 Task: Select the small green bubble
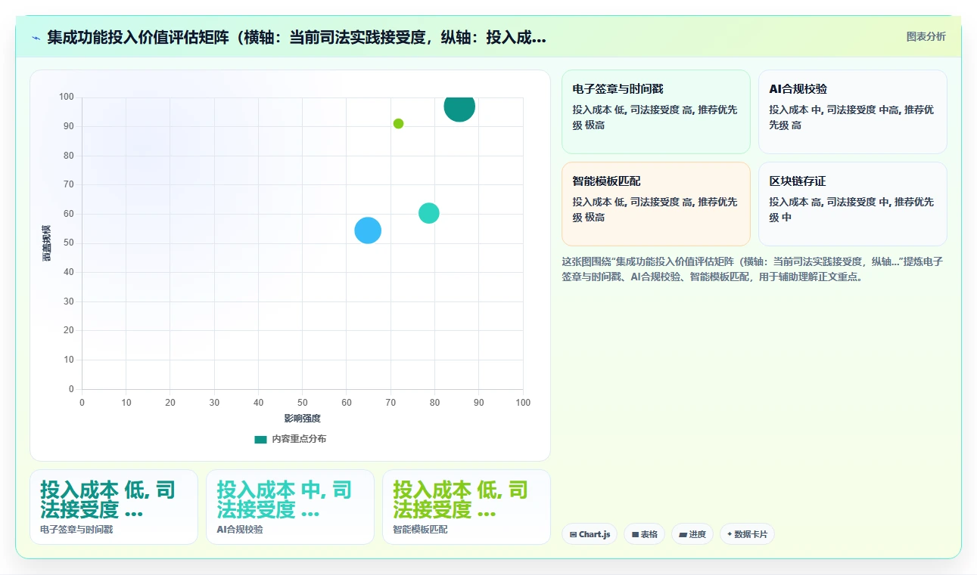[398, 123]
